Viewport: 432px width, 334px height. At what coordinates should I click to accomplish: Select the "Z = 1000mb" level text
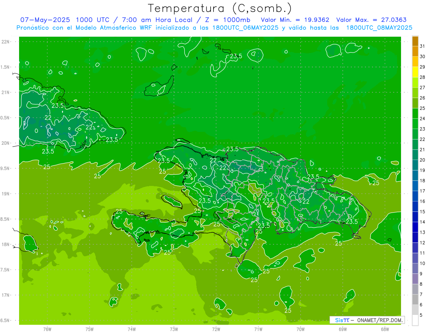point(228,20)
